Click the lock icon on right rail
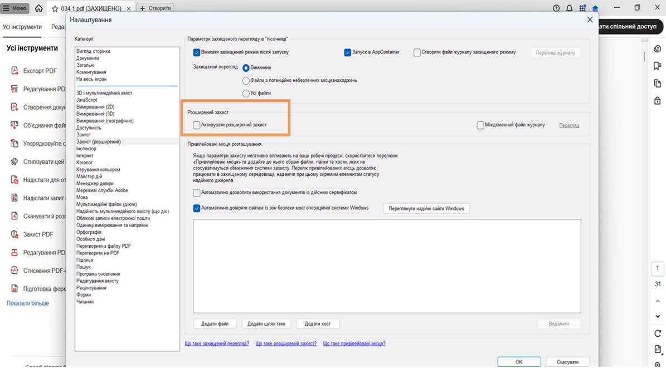This screenshot has width=666, height=368. click(x=658, y=101)
